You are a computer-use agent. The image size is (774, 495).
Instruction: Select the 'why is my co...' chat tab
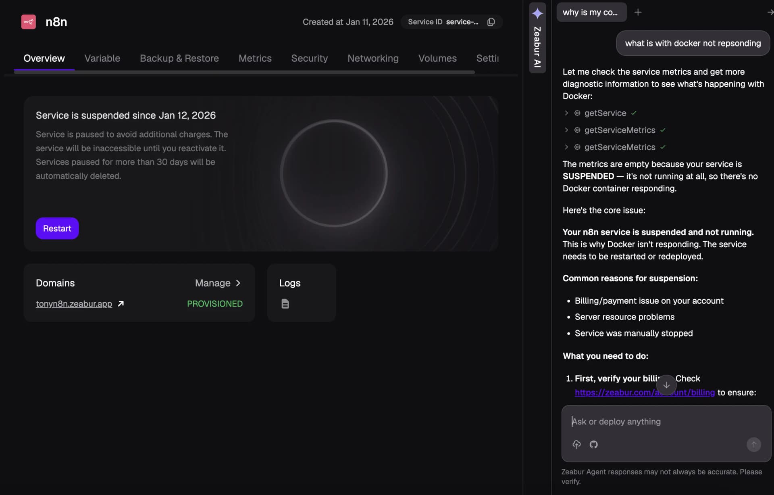[x=591, y=12]
